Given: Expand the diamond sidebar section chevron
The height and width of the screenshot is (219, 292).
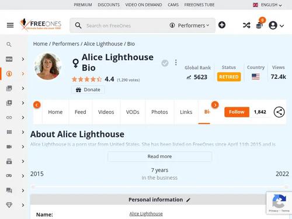Looking at the screenshot, I should click(23, 205).
